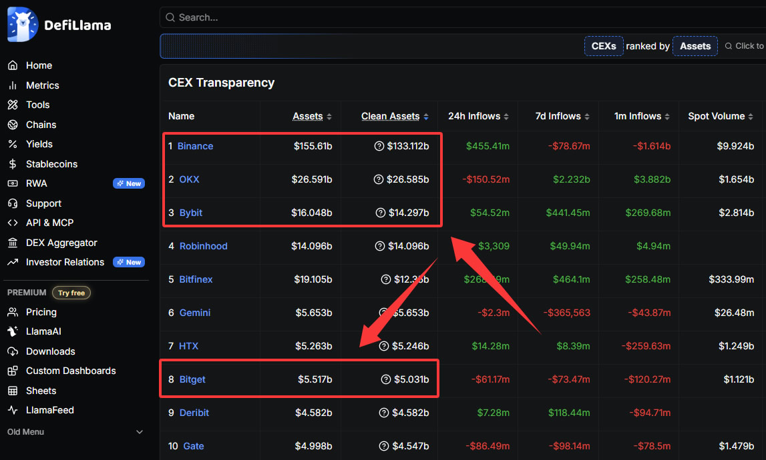Open the RWA menu item
Screen dimensions: 766x460
(37, 183)
